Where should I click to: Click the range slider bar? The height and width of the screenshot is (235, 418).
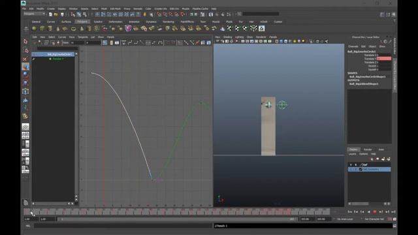tap(177, 219)
